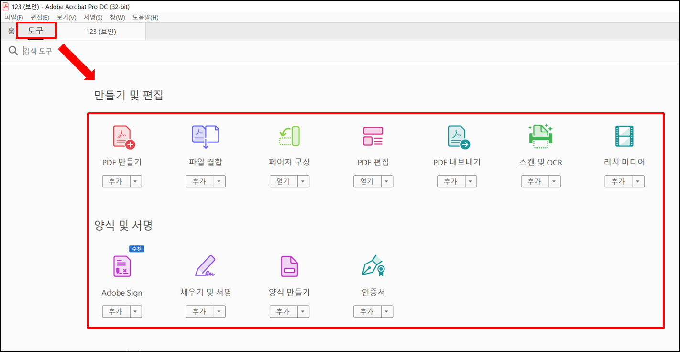Viewport: 680px width, 352px height.
Task: Open the Adobe Sign tool icon
Action: pos(122,266)
